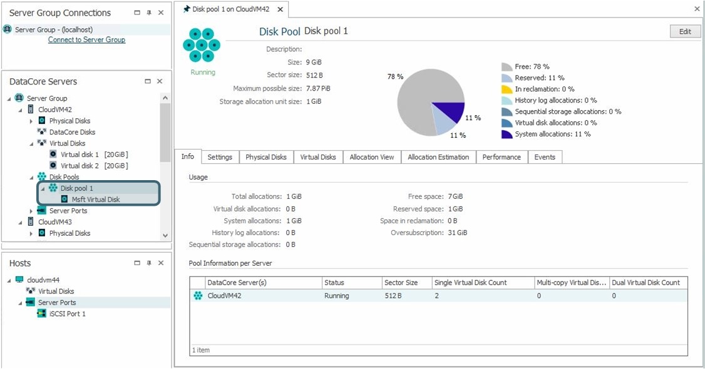
Task: Click the Server Group icon in DataCore Servers
Action: click(x=19, y=98)
